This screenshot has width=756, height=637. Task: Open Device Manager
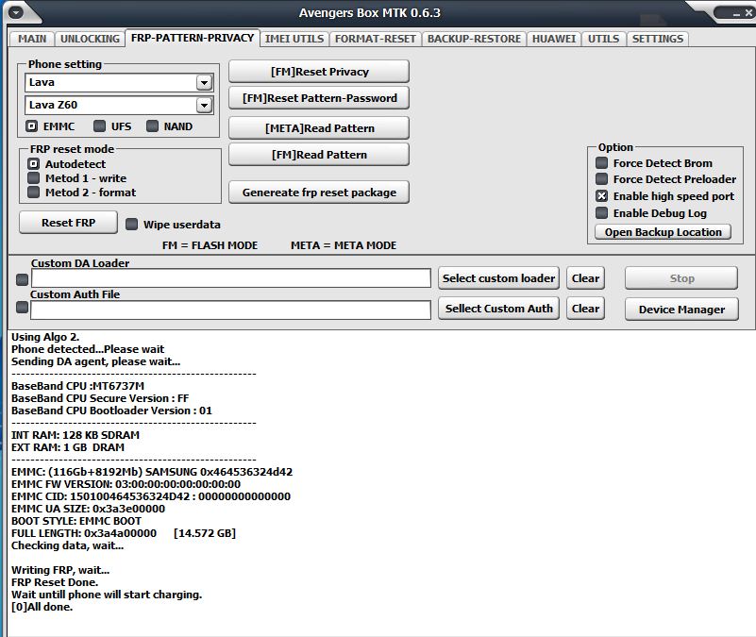(x=681, y=310)
